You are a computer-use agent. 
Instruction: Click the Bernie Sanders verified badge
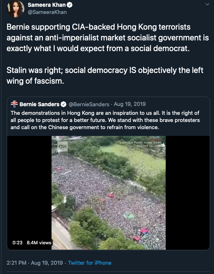pyautogui.click(x=63, y=104)
